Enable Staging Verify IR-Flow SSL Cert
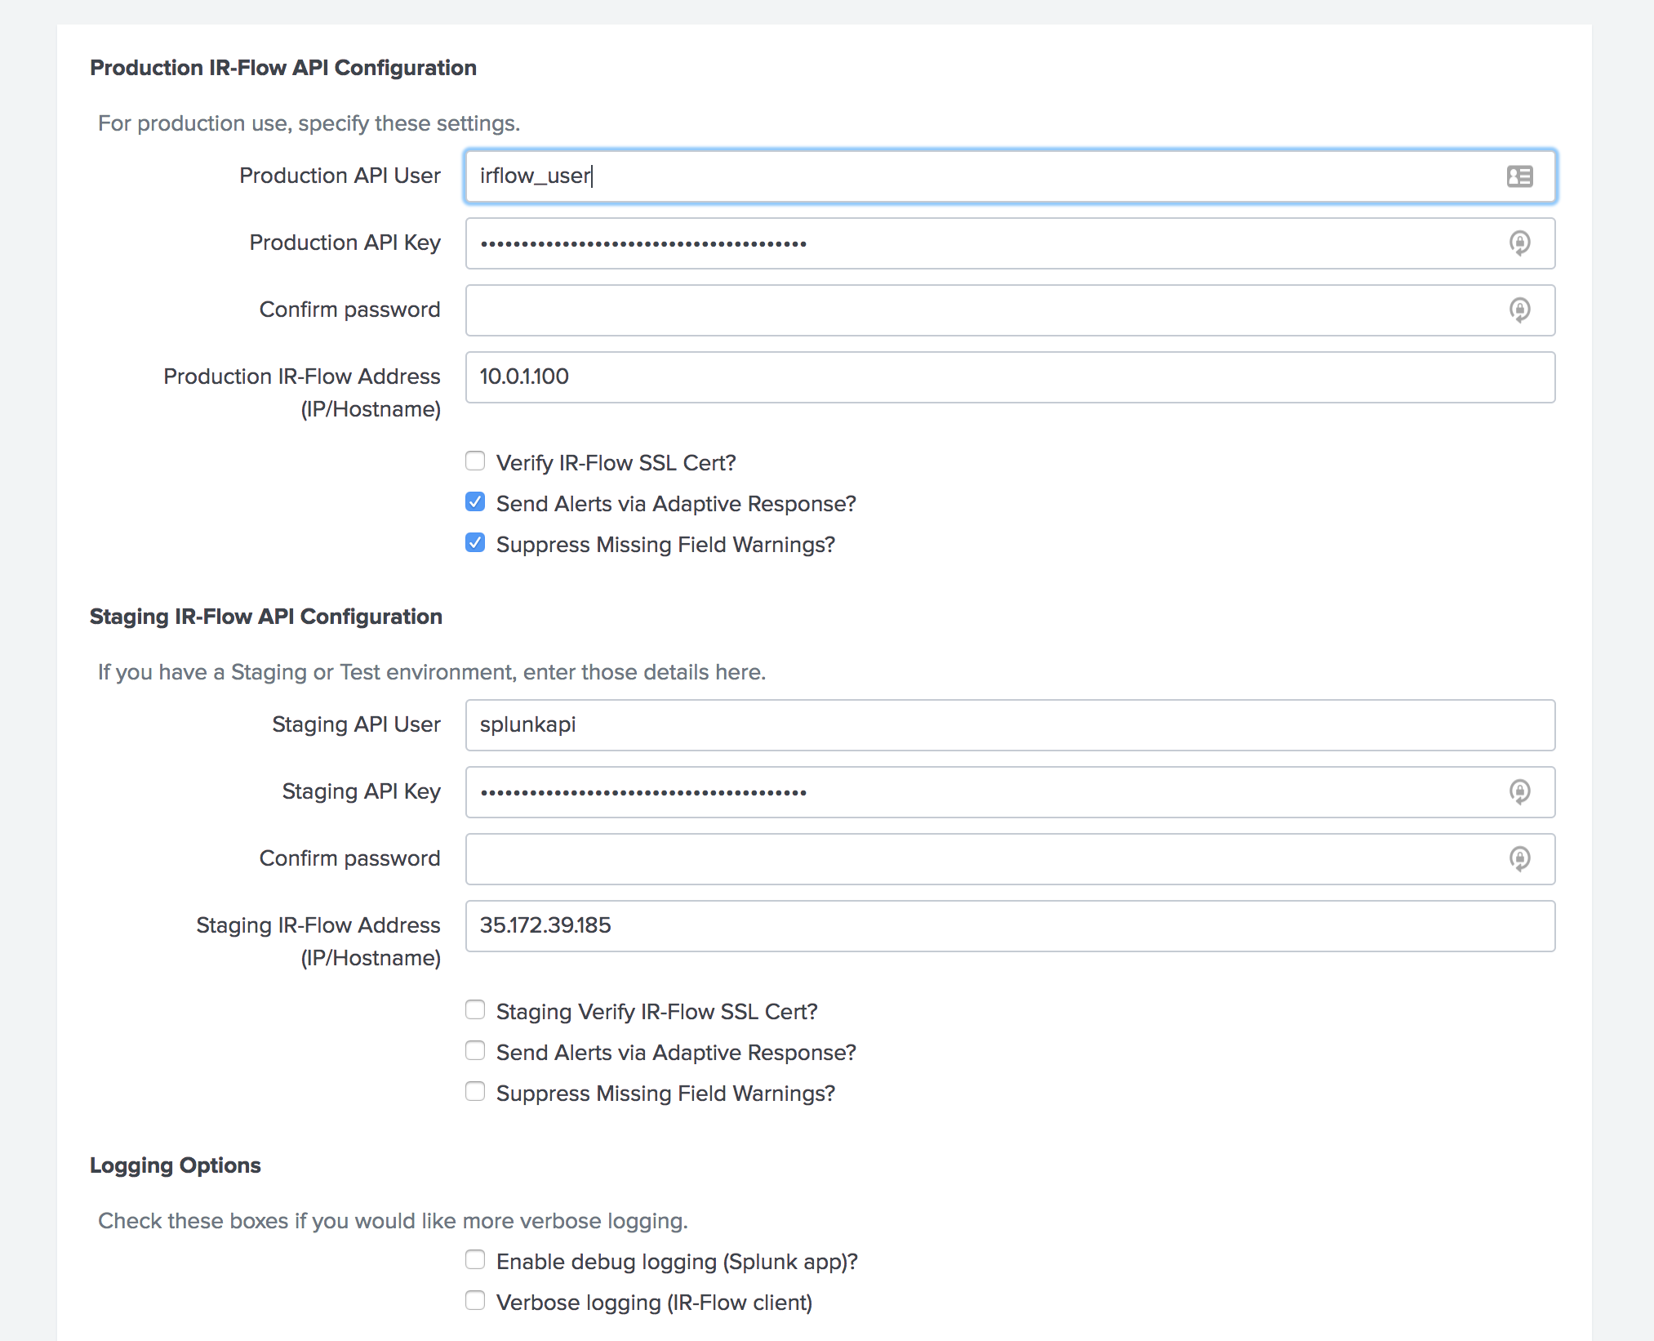1654x1341 pixels. (x=475, y=1010)
